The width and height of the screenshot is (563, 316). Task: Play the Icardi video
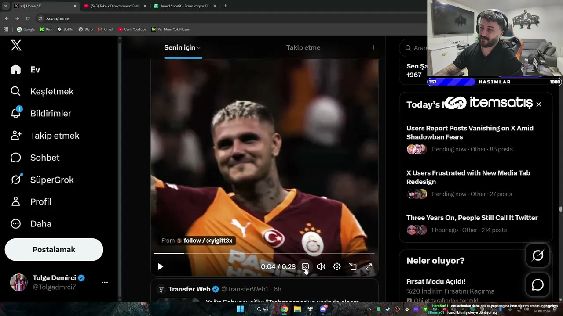pyautogui.click(x=160, y=266)
